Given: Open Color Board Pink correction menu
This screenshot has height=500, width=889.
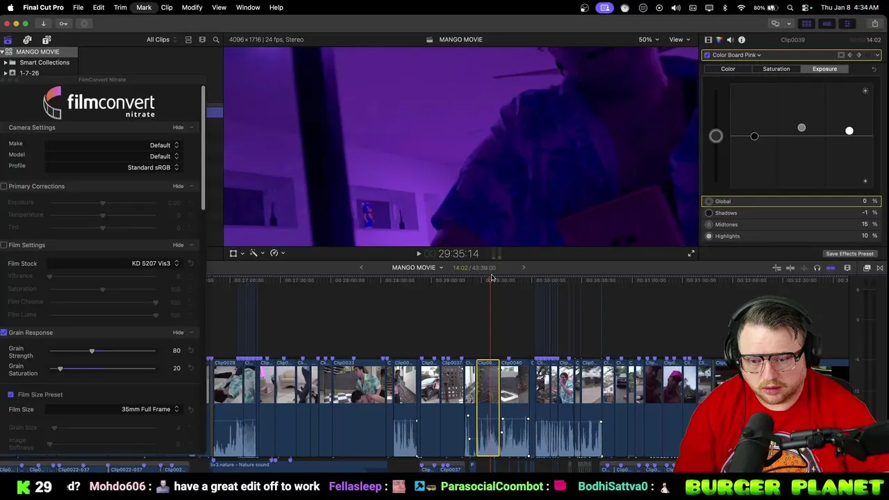Looking at the screenshot, I should [737, 55].
